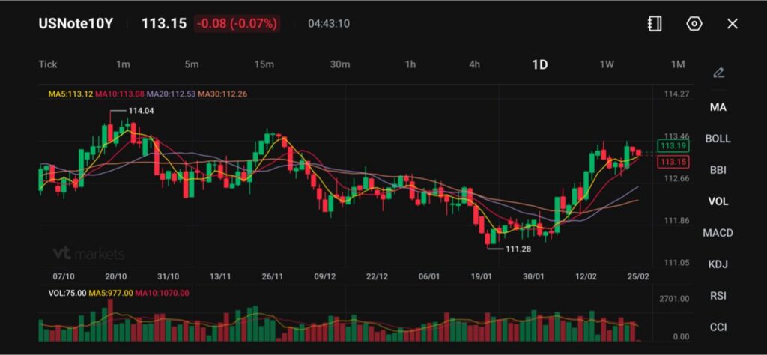Open chart settings hexagon icon

[x=694, y=24]
